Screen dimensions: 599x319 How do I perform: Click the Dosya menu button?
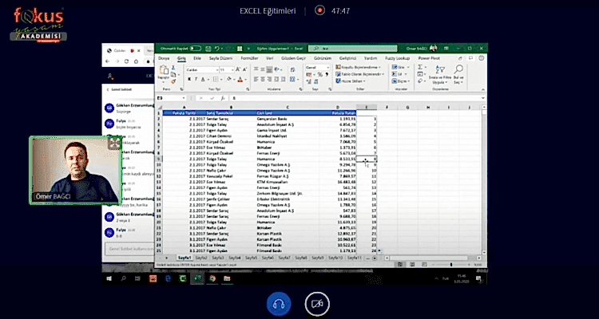coord(164,58)
